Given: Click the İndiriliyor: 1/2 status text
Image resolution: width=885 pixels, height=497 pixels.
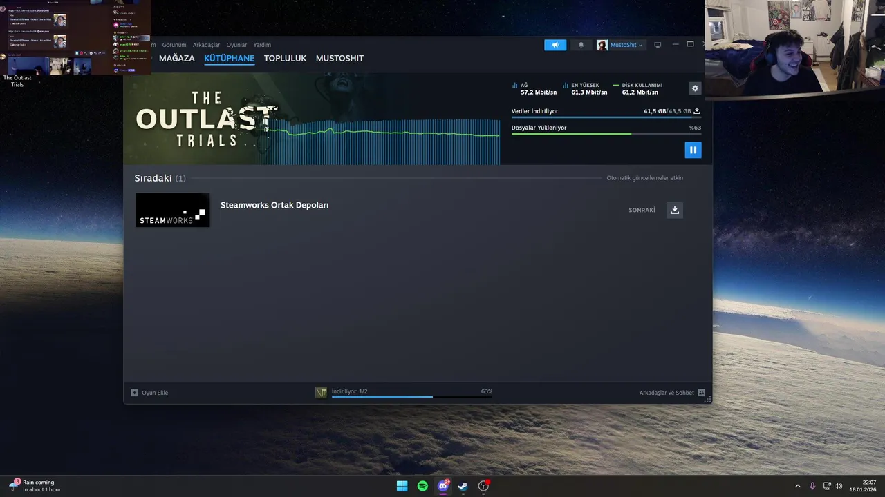Looking at the screenshot, I should [349, 391].
